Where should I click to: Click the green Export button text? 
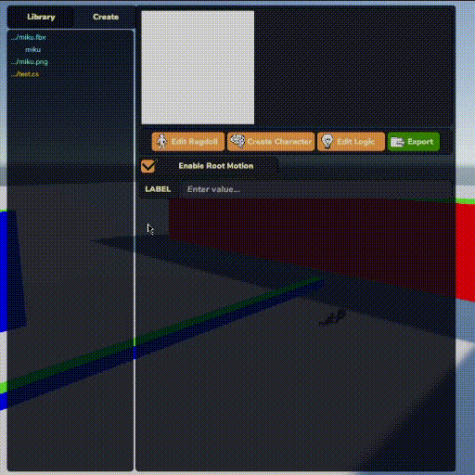click(x=420, y=142)
